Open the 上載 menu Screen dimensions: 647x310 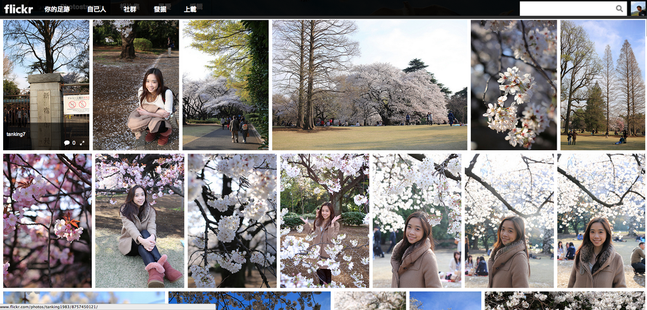pos(190,9)
